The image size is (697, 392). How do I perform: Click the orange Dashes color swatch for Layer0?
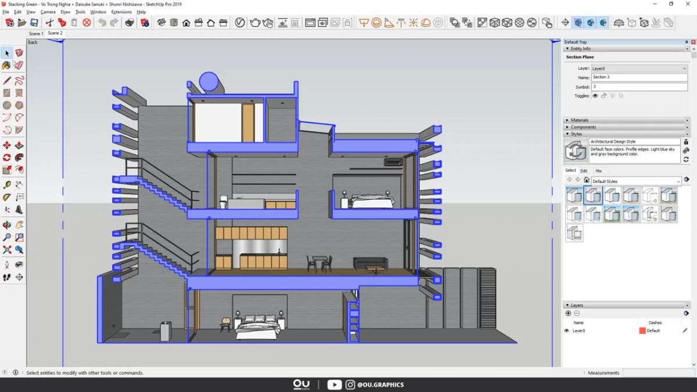pos(642,330)
